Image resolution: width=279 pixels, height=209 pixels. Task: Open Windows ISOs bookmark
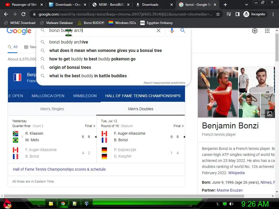pyautogui.click(x=122, y=23)
